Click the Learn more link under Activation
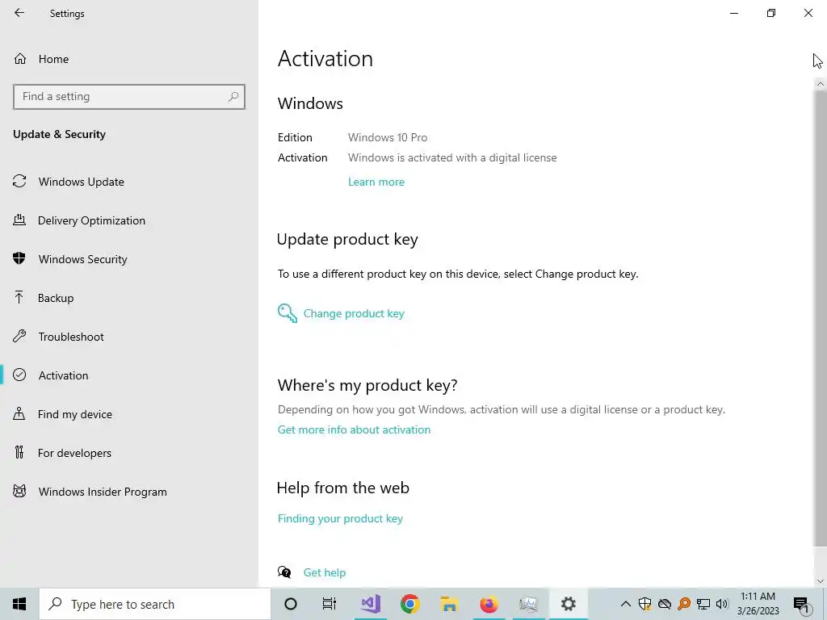Screen dimensions: 827x620 [x=376, y=182]
